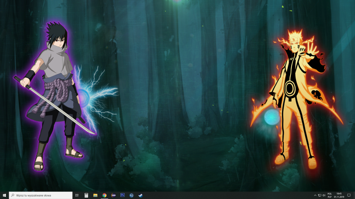This screenshot has width=355, height=199.
Task: Open the clock showing 18:45
Action: (x=339, y=195)
